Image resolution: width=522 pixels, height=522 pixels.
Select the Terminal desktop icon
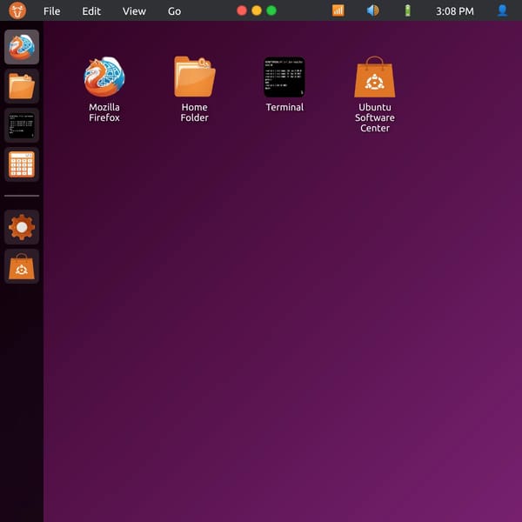point(284,77)
